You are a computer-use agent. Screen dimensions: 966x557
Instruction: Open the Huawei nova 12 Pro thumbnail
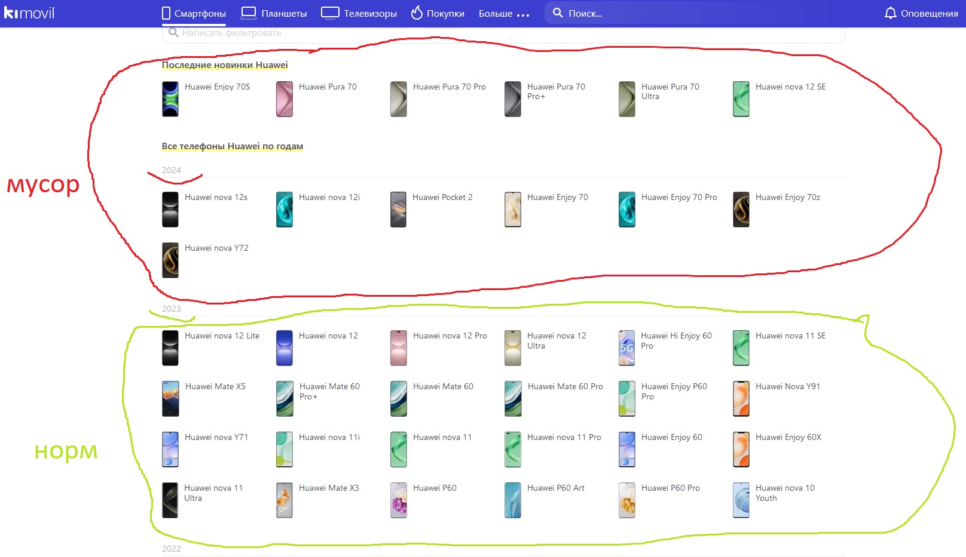point(399,348)
